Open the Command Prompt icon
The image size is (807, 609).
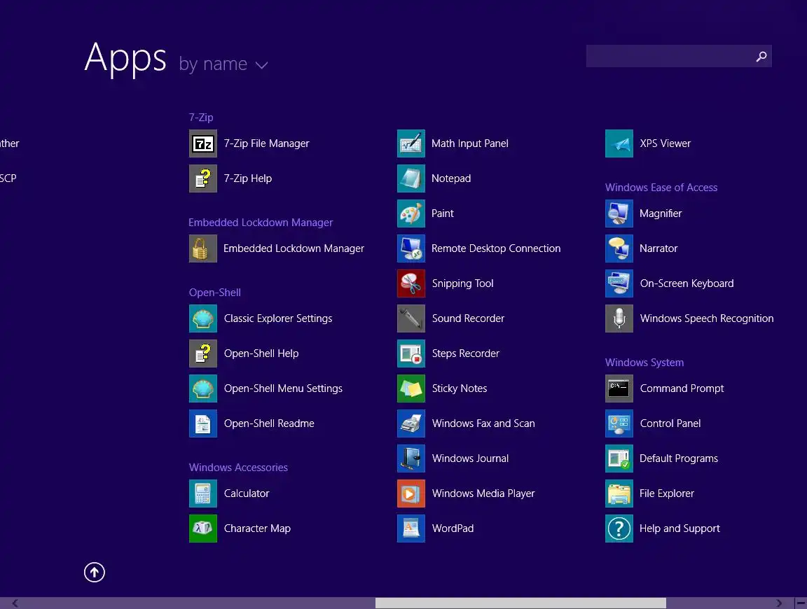(619, 388)
